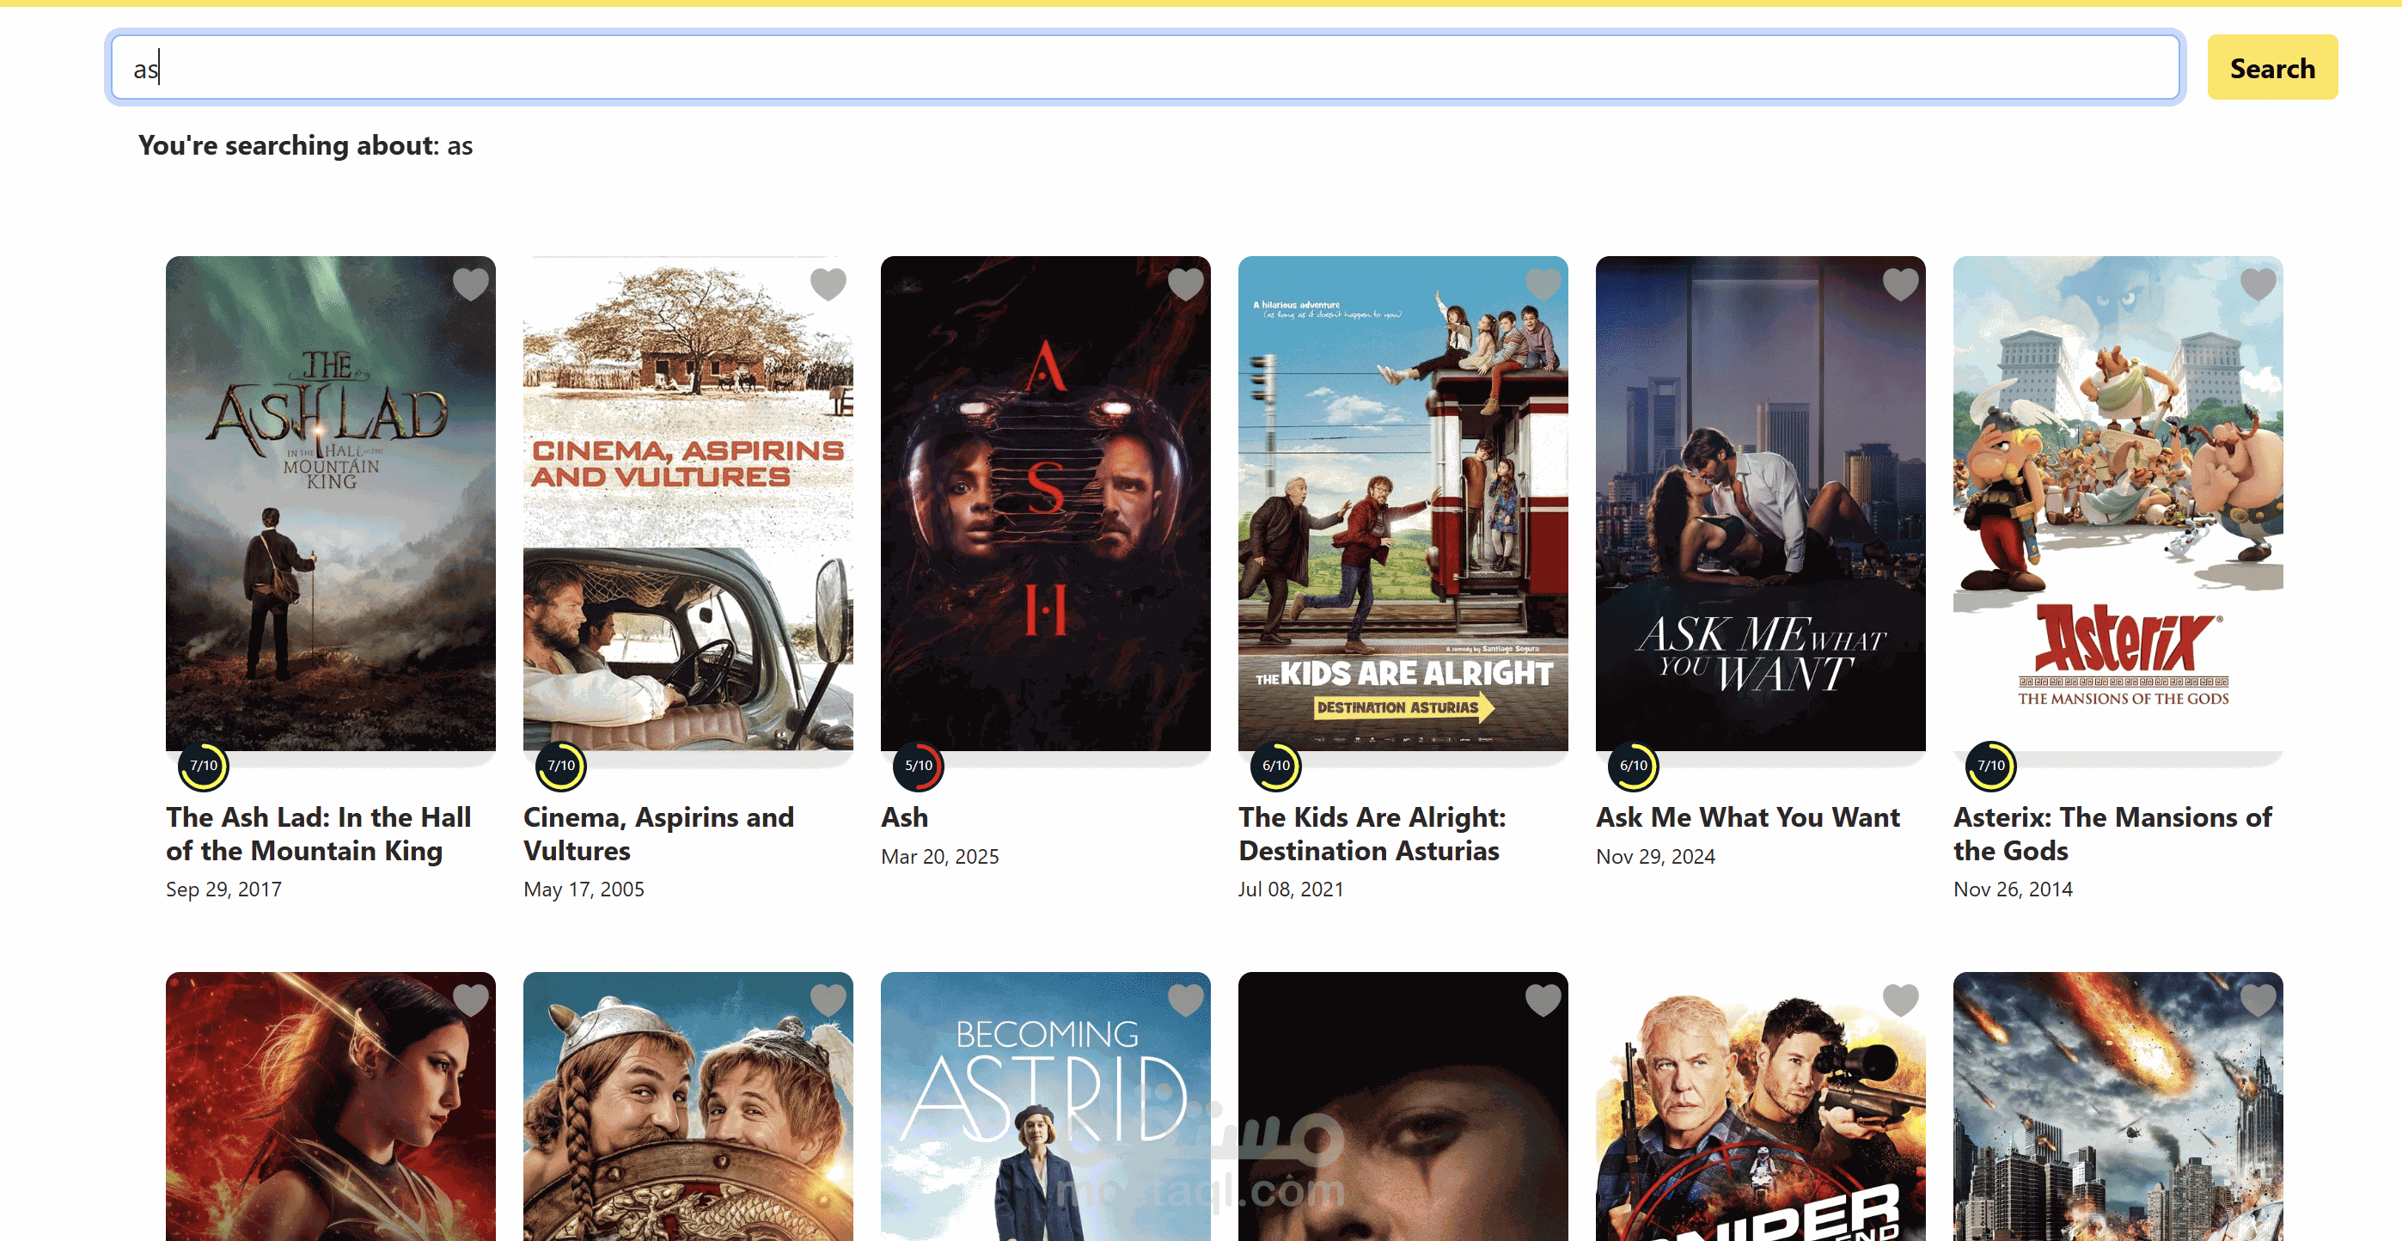
Task: Toggle heart on meteor city disaster poster
Action: (x=2258, y=1000)
